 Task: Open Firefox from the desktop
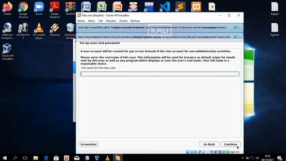[x=8, y=8]
